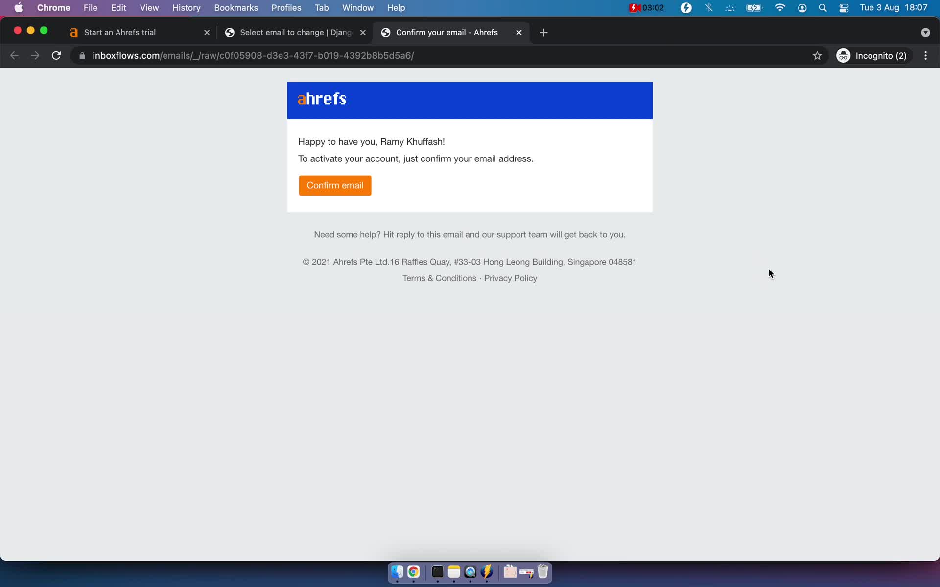Click the bookmark star icon

[818, 55]
